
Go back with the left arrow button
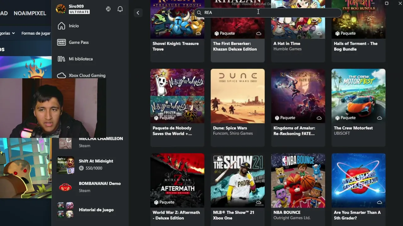coord(138,13)
